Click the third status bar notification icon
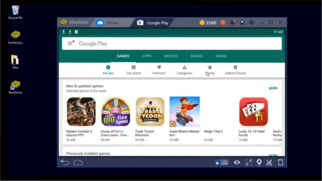The width and height of the screenshot is (322, 181). tap(76, 32)
